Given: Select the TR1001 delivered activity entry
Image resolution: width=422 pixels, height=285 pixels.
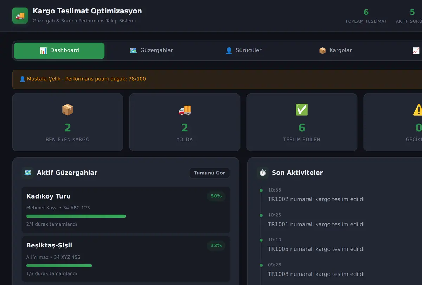Looking at the screenshot, I should pyautogui.click(x=316, y=224).
